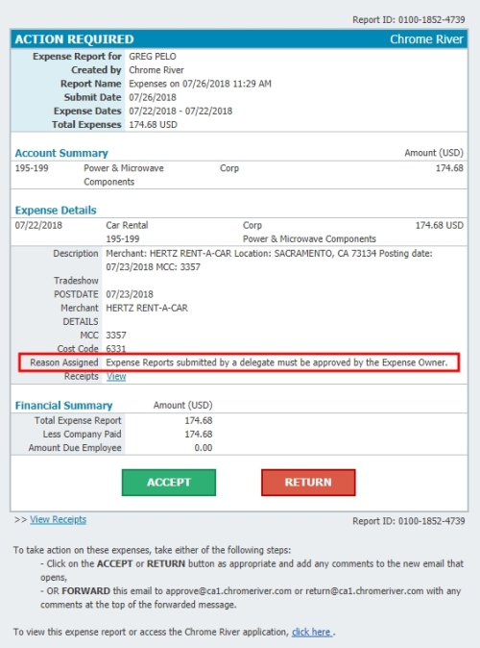This screenshot has width=480, height=648.
Task: Select the Account Summary section heading
Action: [61, 153]
